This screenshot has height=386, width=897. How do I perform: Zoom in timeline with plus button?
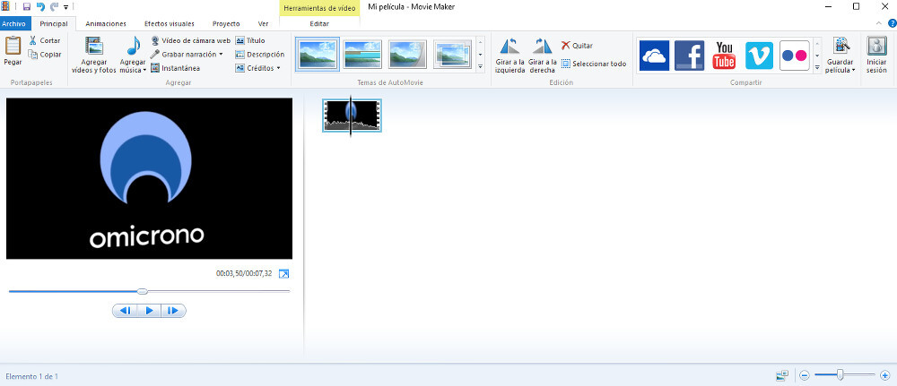coord(885,376)
